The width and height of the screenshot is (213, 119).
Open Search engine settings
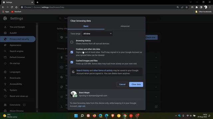16,51
